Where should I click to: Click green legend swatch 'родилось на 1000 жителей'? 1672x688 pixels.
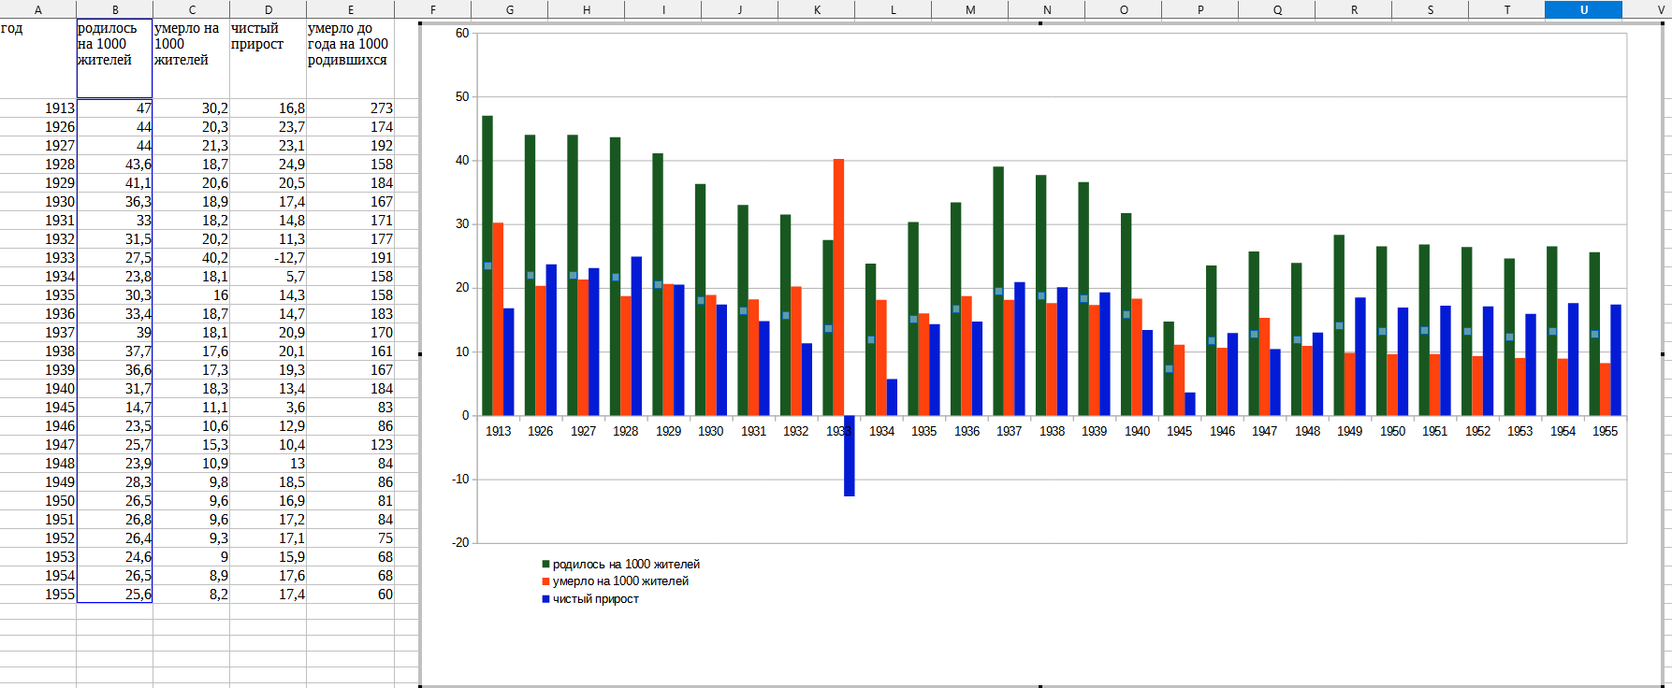tap(545, 565)
